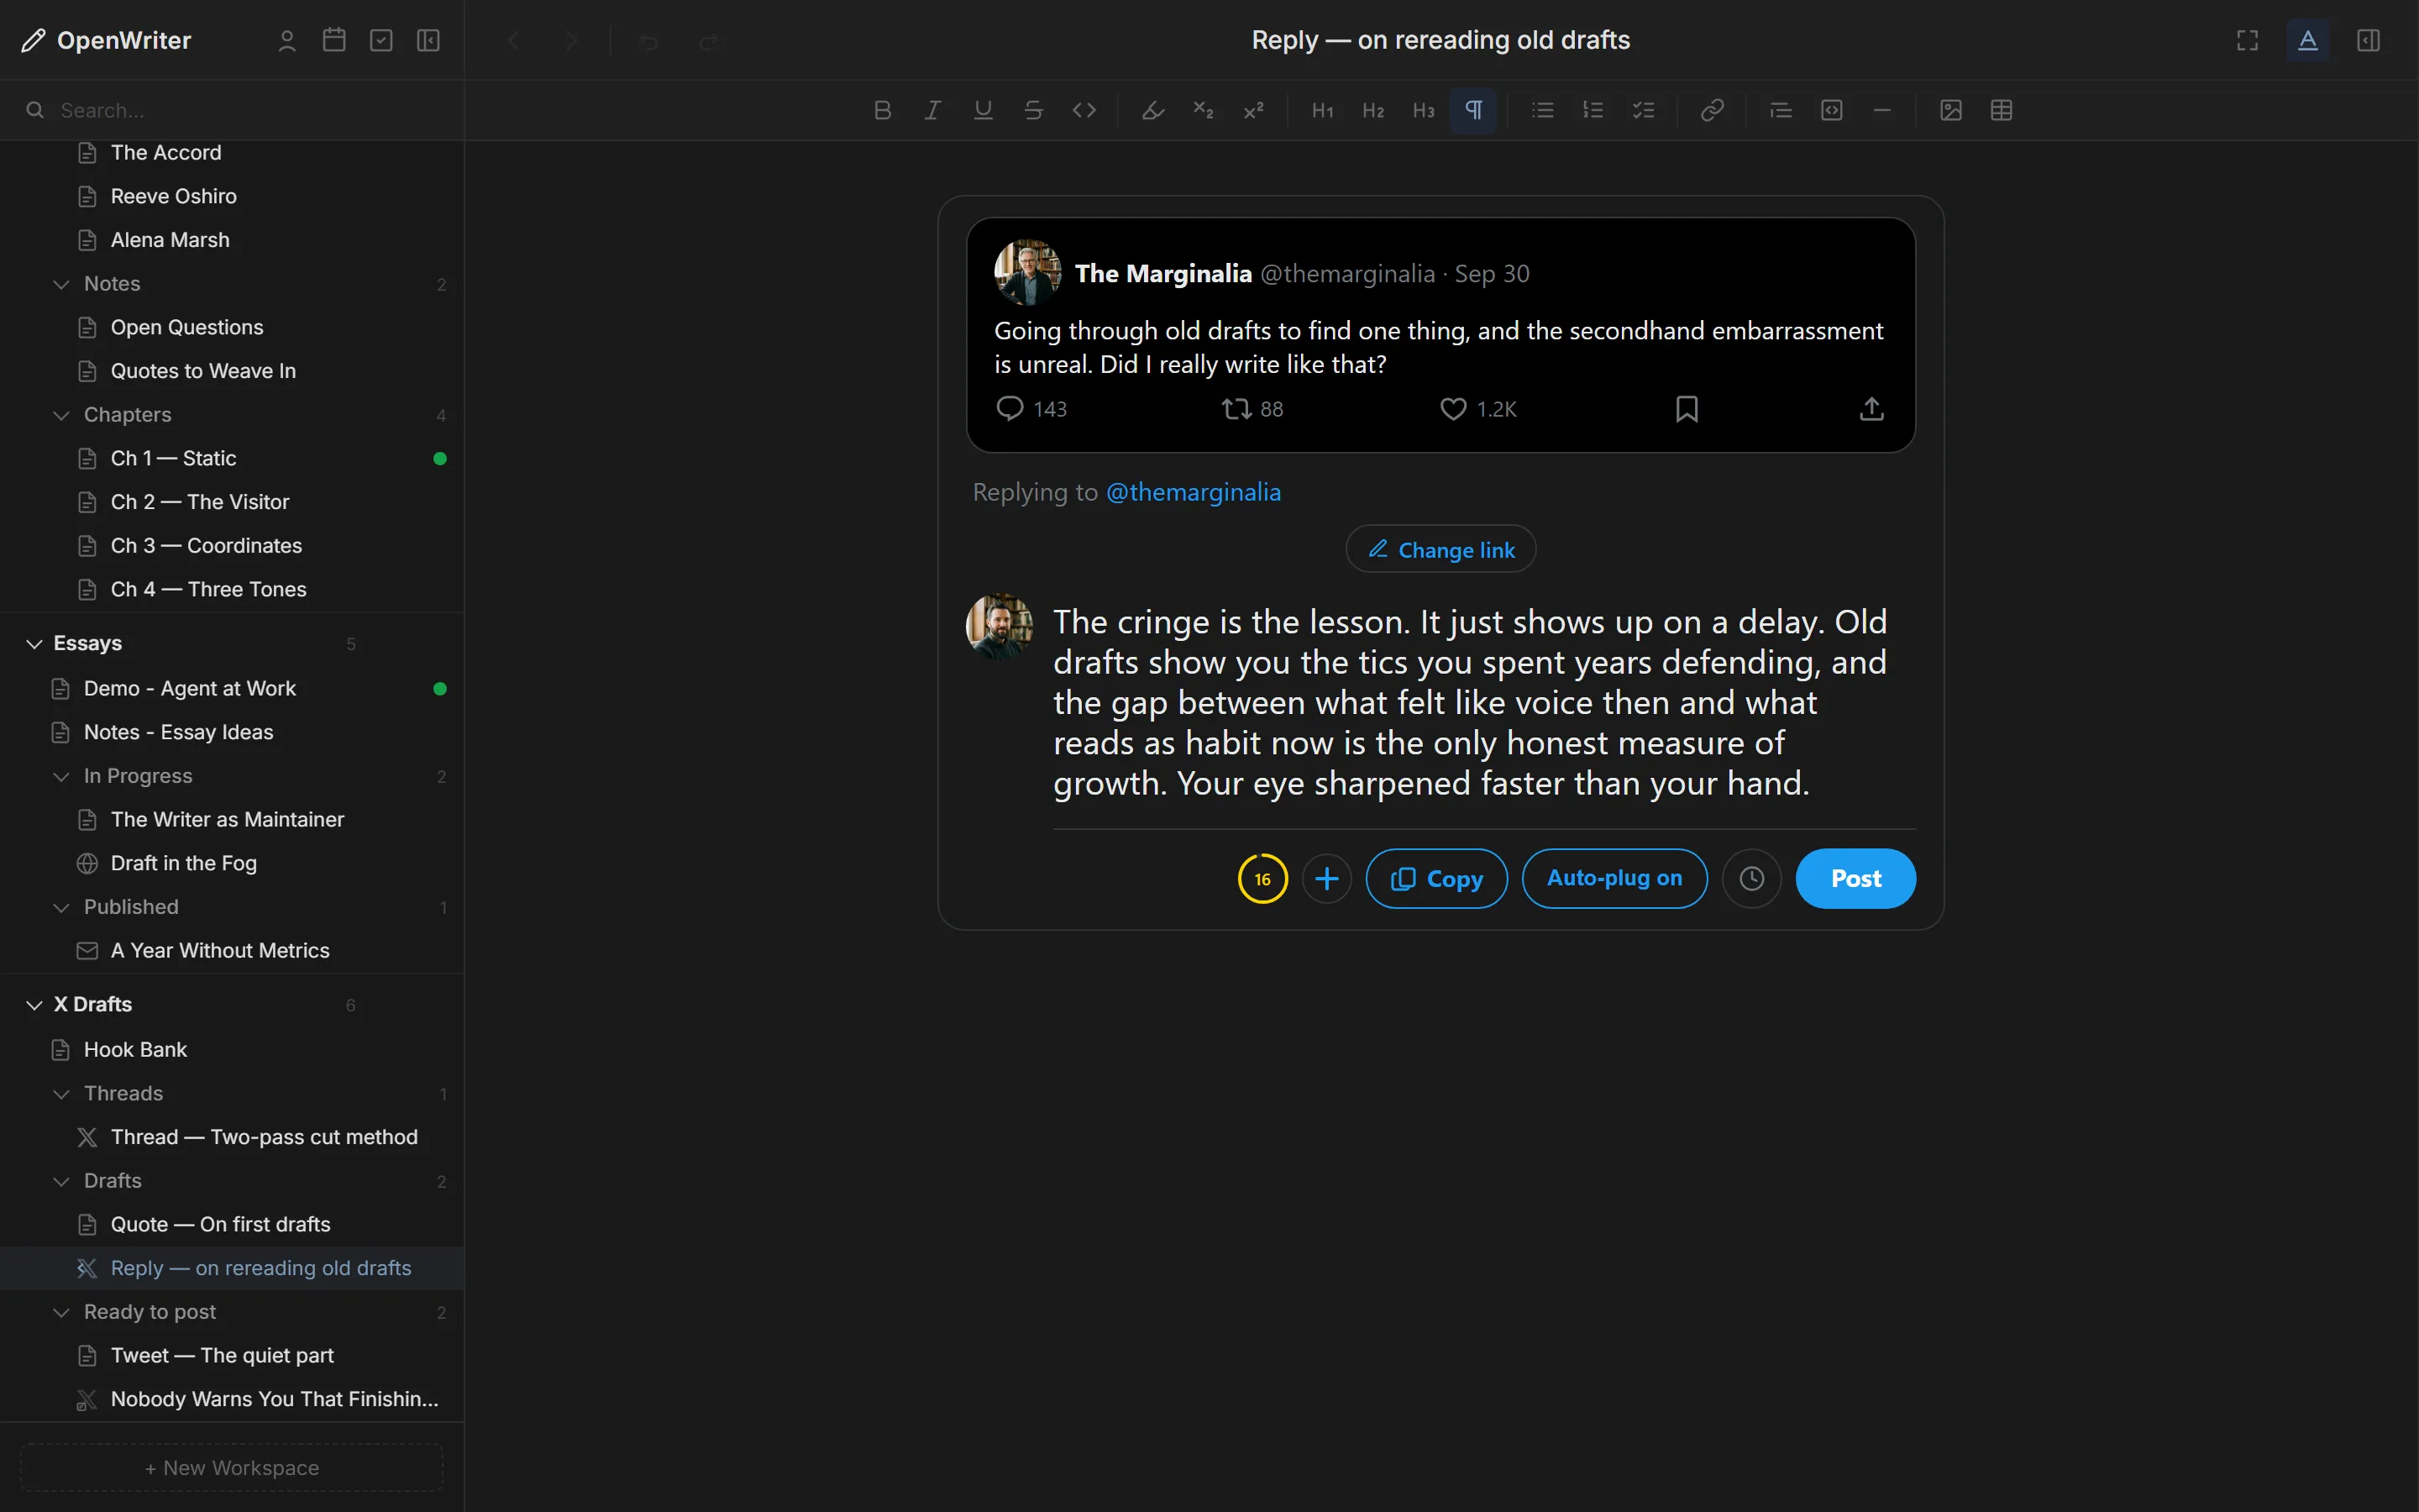Insert a bullet list
The height and width of the screenshot is (1512, 2419).
pos(1542,110)
